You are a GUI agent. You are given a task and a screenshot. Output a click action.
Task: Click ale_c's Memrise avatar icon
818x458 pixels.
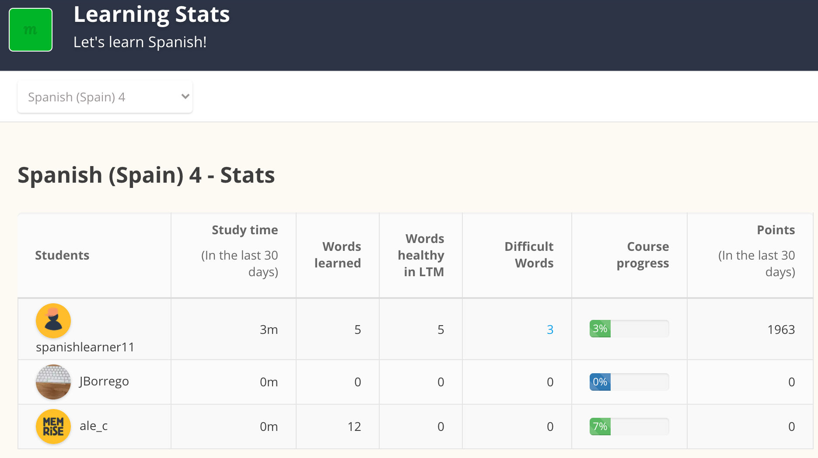[x=53, y=427]
